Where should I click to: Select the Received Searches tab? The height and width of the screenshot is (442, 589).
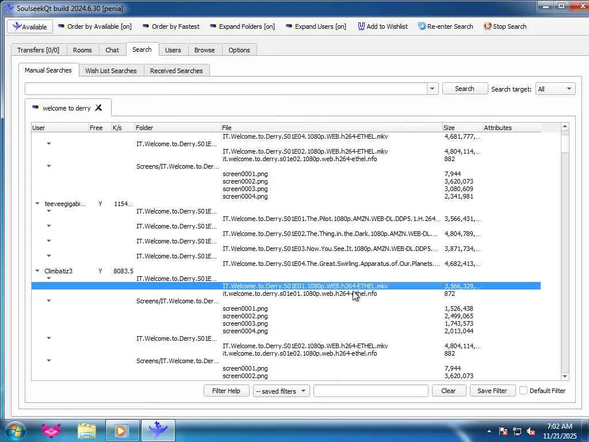click(176, 71)
